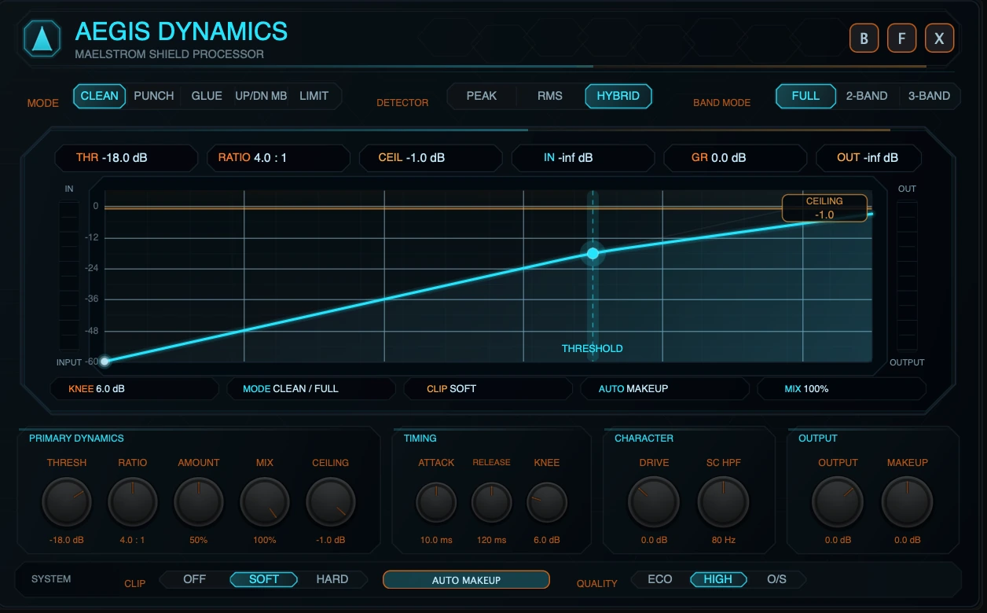Click the 10.0 ms attack value

click(436, 541)
